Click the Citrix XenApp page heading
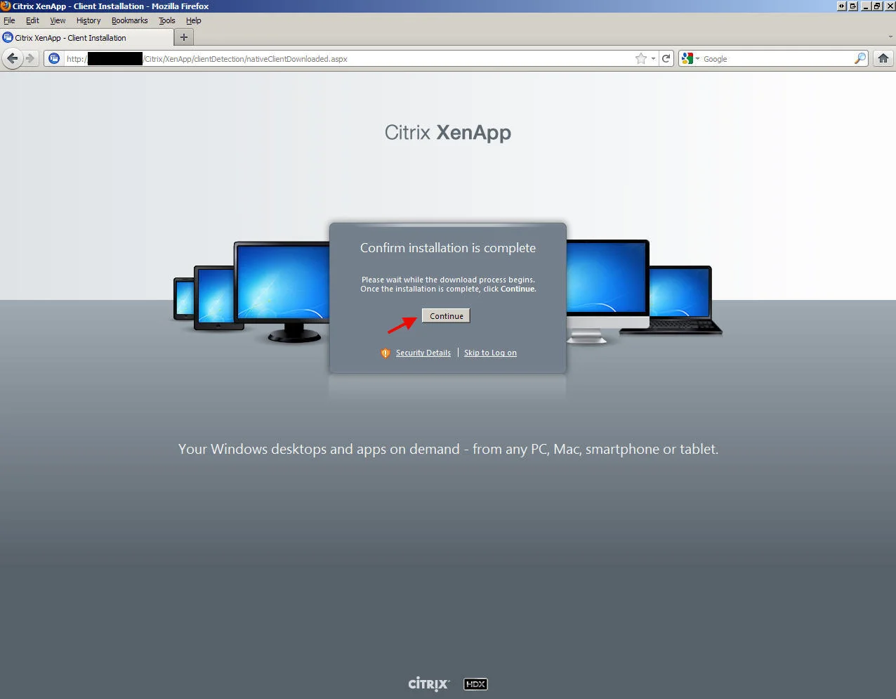 point(448,133)
